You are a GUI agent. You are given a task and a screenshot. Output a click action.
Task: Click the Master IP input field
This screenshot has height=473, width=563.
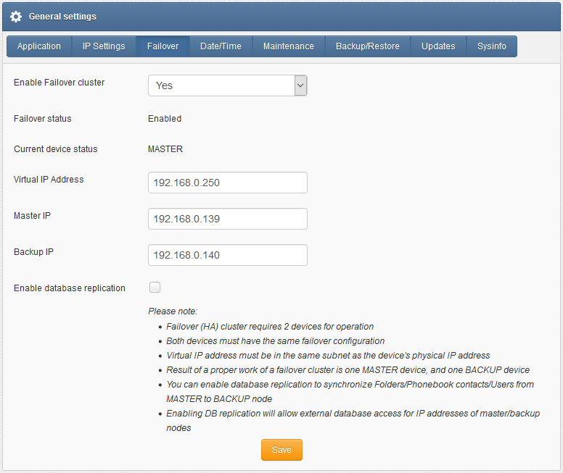click(x=228, y=219)
